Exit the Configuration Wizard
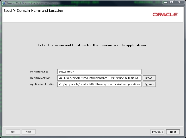 click(13, 132)
